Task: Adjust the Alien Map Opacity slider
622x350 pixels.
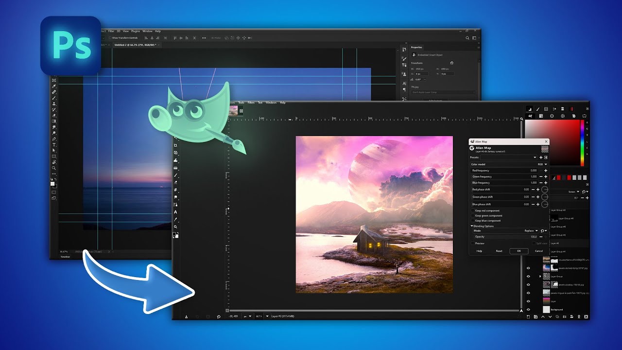Action: (x=506, y=237)
